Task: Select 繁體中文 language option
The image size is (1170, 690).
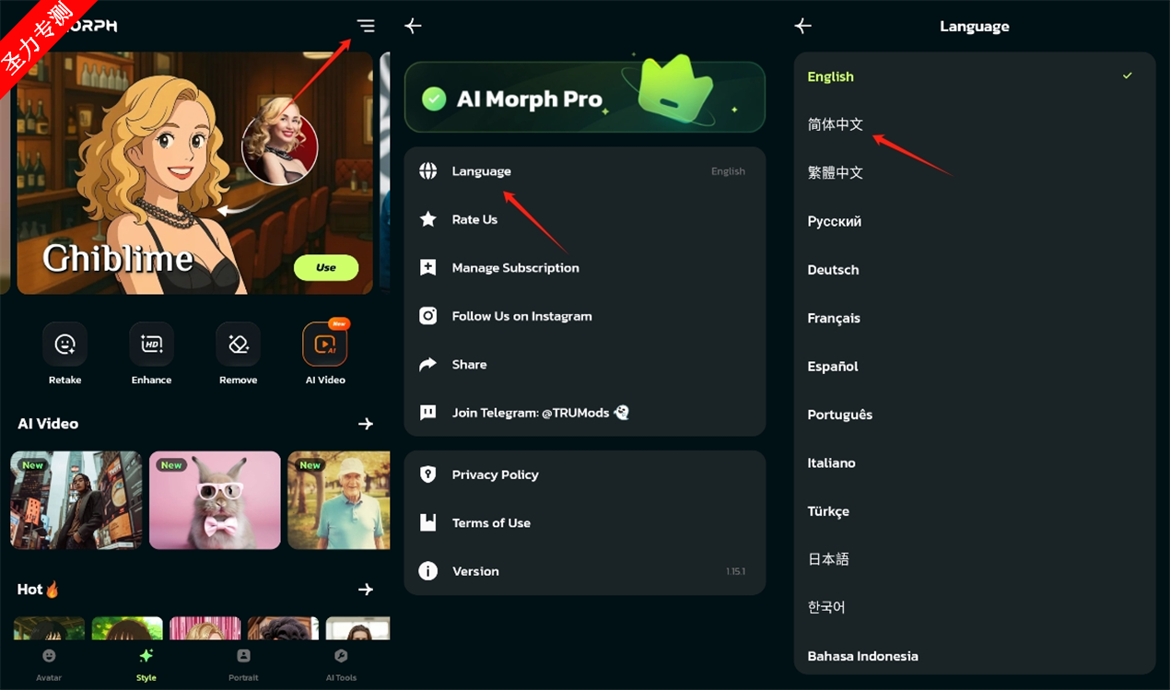Action: pyautogui.click(x=975, y=173)
